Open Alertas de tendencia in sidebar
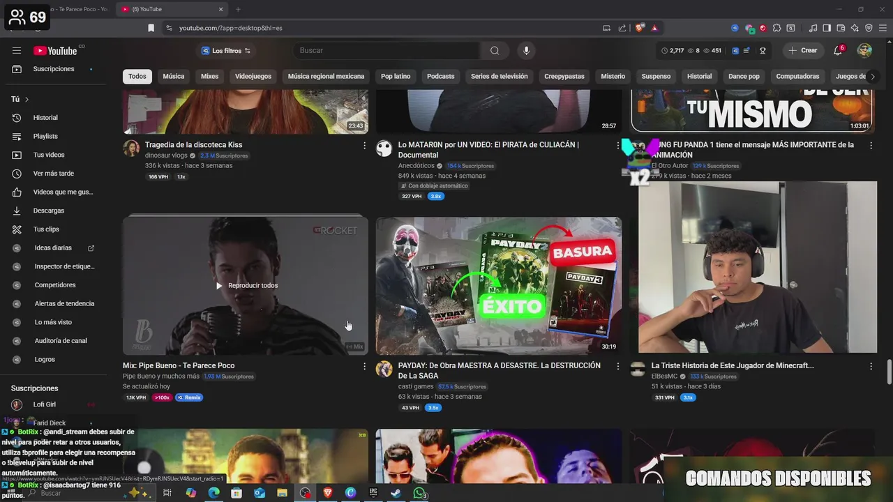Image resolution: width=893 pixels, height=502 pixels. 55,304
